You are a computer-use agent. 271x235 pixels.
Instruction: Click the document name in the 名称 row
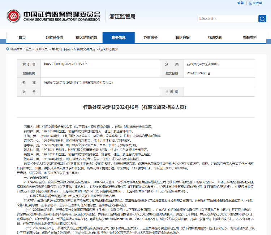78,83
